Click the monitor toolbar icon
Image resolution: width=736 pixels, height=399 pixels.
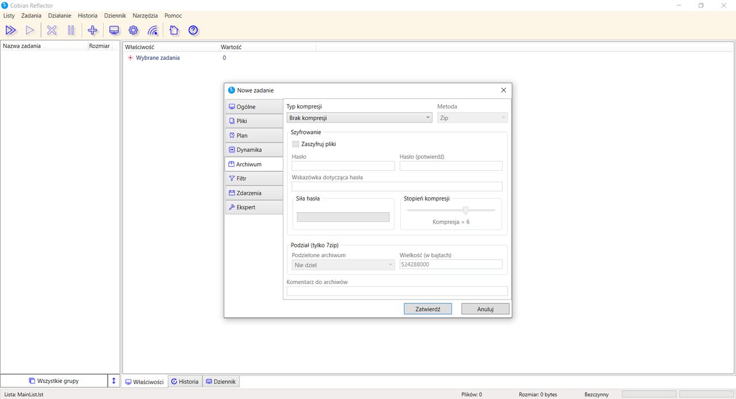114,30
